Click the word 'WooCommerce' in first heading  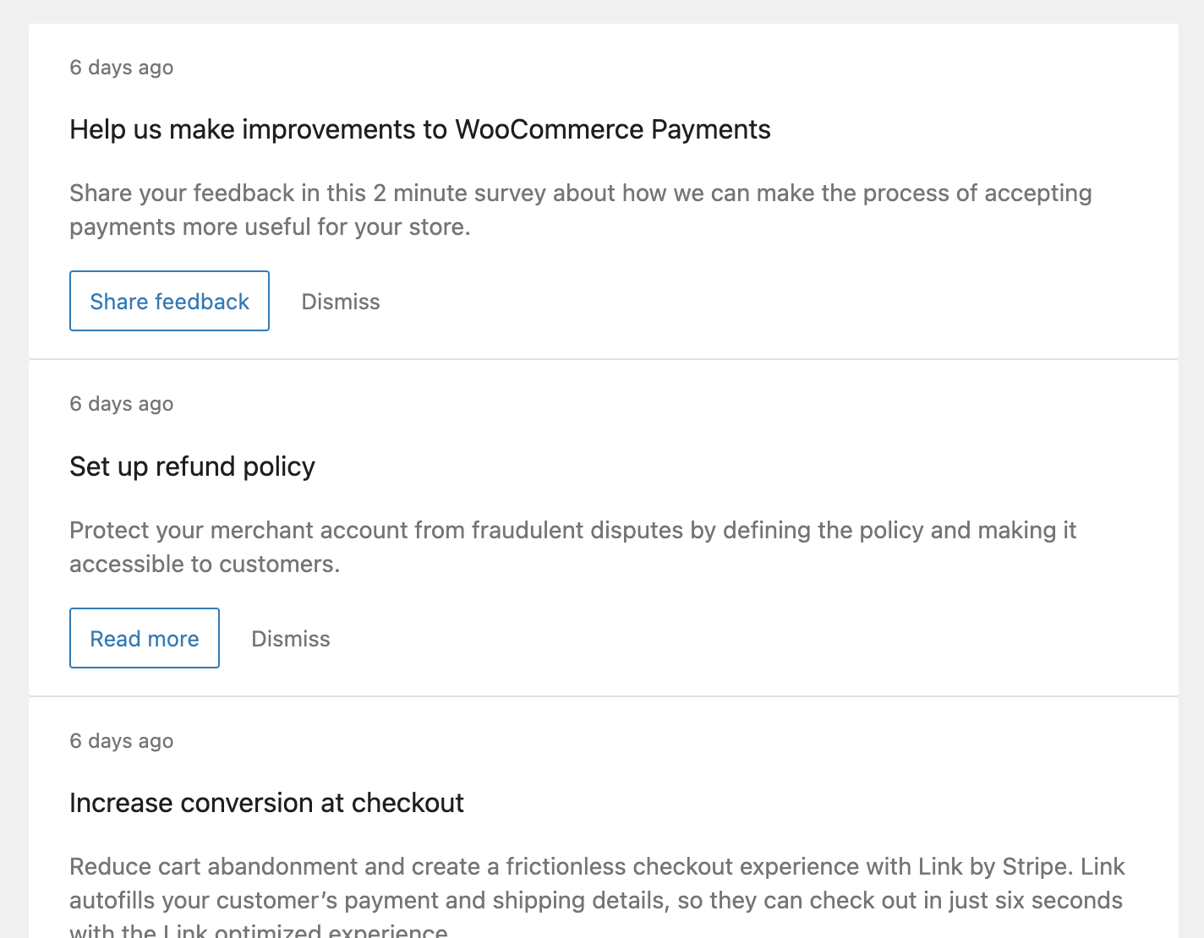[550, 129]
